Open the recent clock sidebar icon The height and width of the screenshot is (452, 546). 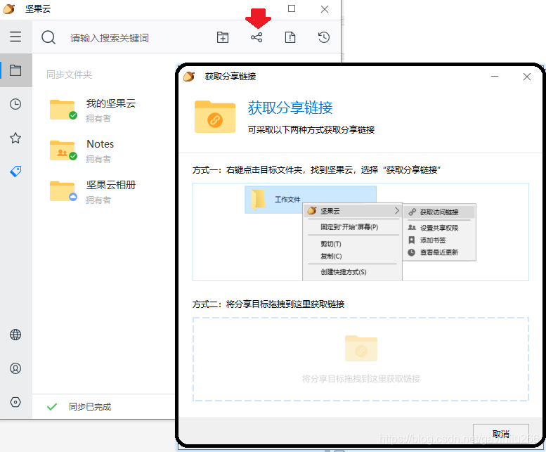(x=15, y=104)
